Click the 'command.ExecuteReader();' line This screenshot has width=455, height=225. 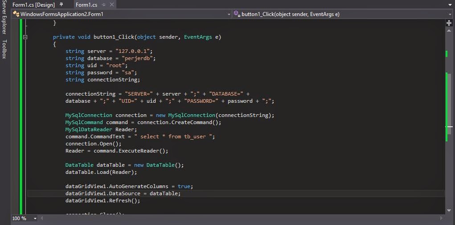117,151
